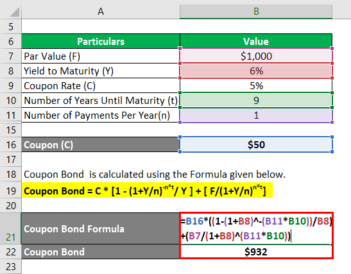The image size is (351, 274).
Task: Select the gray Coupon (C) label cell
Action: point(101,144)
